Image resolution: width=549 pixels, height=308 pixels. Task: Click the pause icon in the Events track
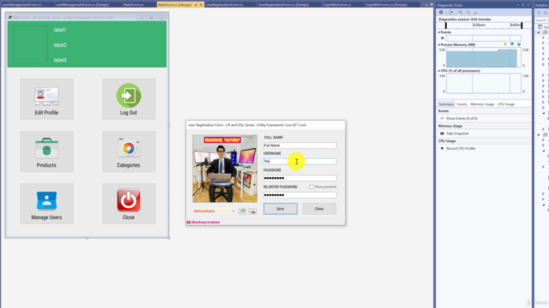point(443,38)
